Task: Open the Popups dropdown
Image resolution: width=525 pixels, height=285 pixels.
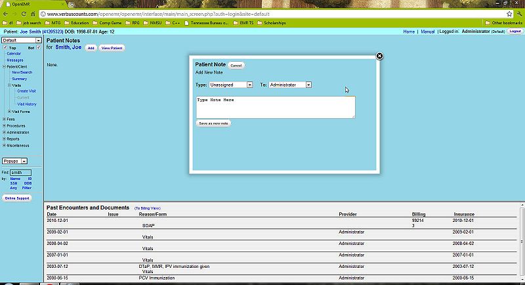Action: point(14,161)
